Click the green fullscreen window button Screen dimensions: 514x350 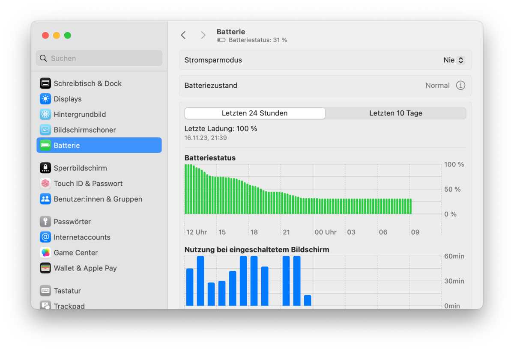pos(68,36)
